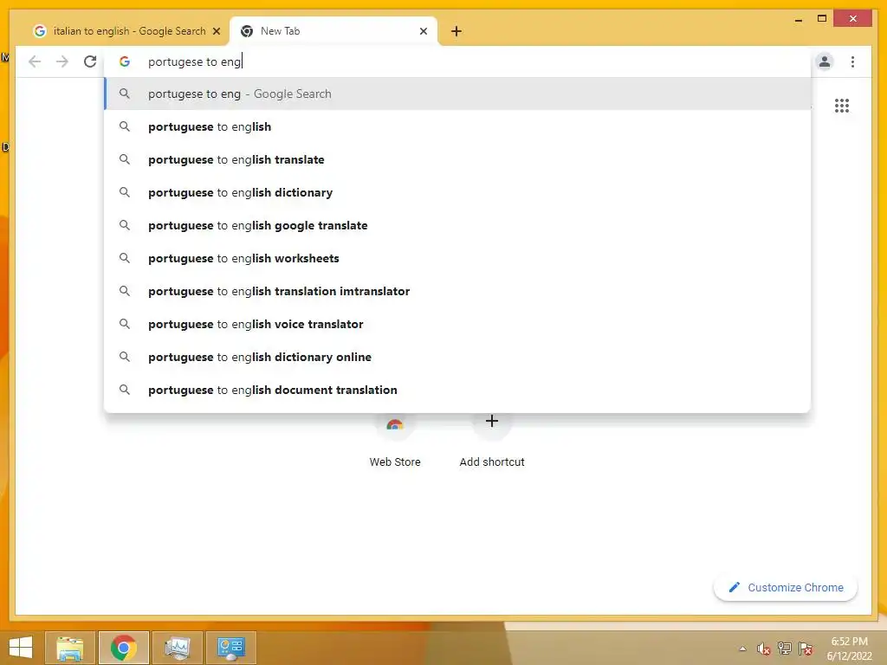Open Chrome's three-dot menu
The image size is (887, 665).
pyautogui.click(x=852, y=61)
